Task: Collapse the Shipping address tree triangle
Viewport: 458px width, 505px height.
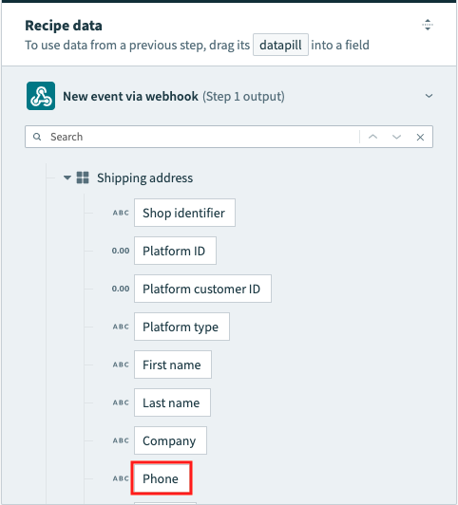Action: [67, 178]
